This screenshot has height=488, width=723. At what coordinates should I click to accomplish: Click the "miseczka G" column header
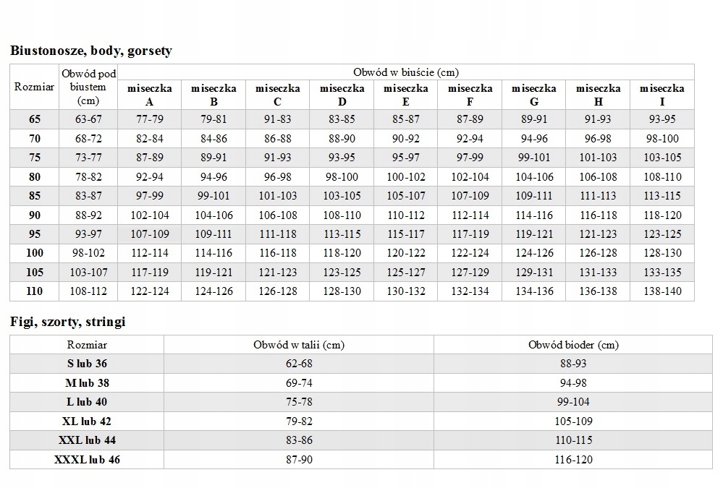click(x=534, y=95)
